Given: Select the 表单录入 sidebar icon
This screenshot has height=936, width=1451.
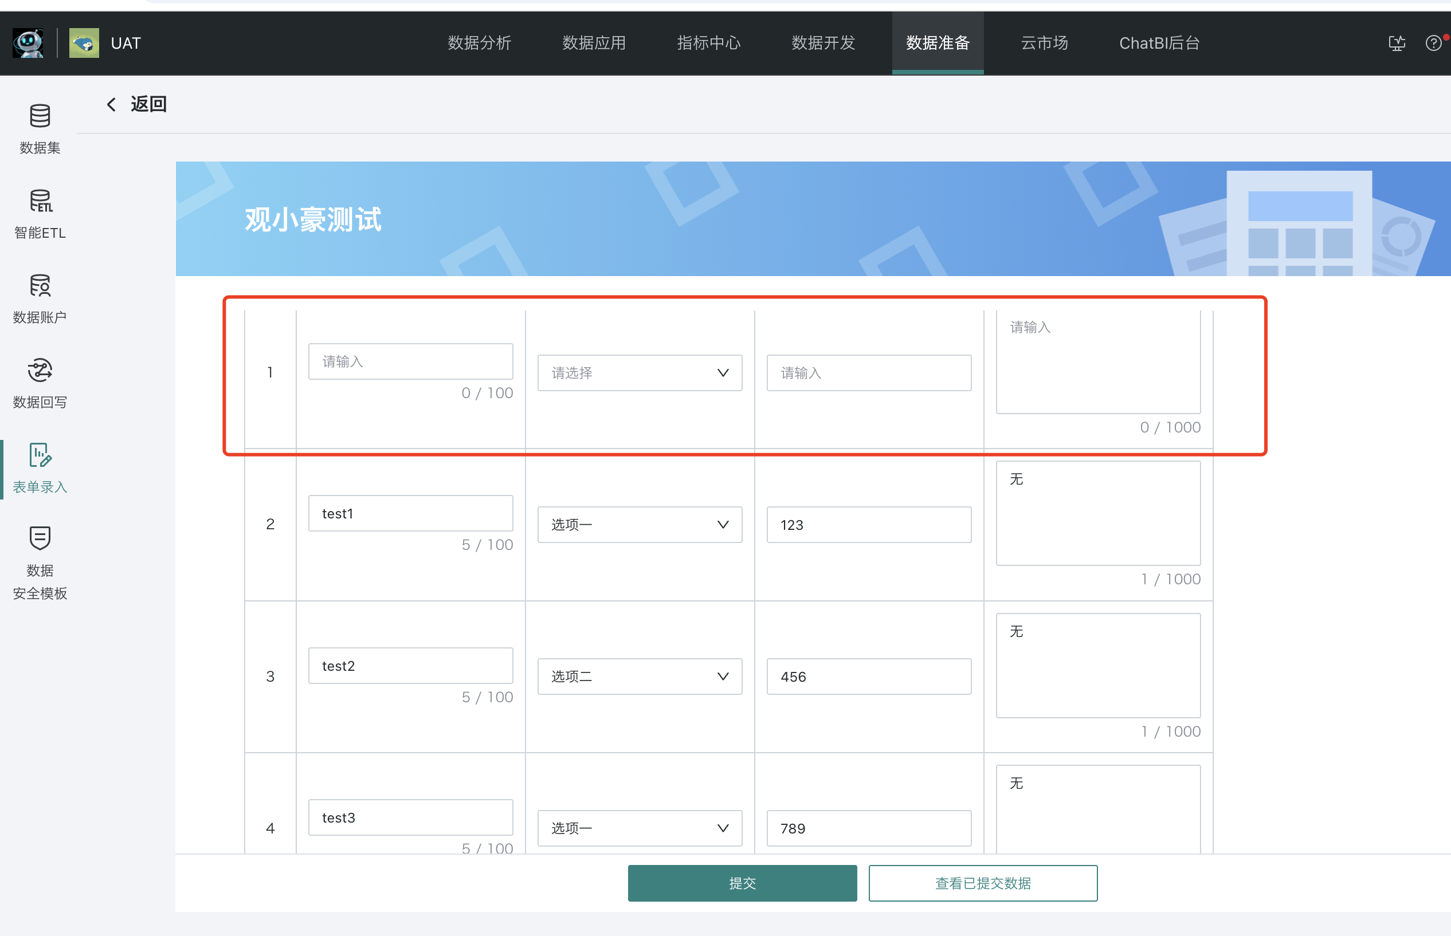Looking at the screenshot, I should [40, 467].
